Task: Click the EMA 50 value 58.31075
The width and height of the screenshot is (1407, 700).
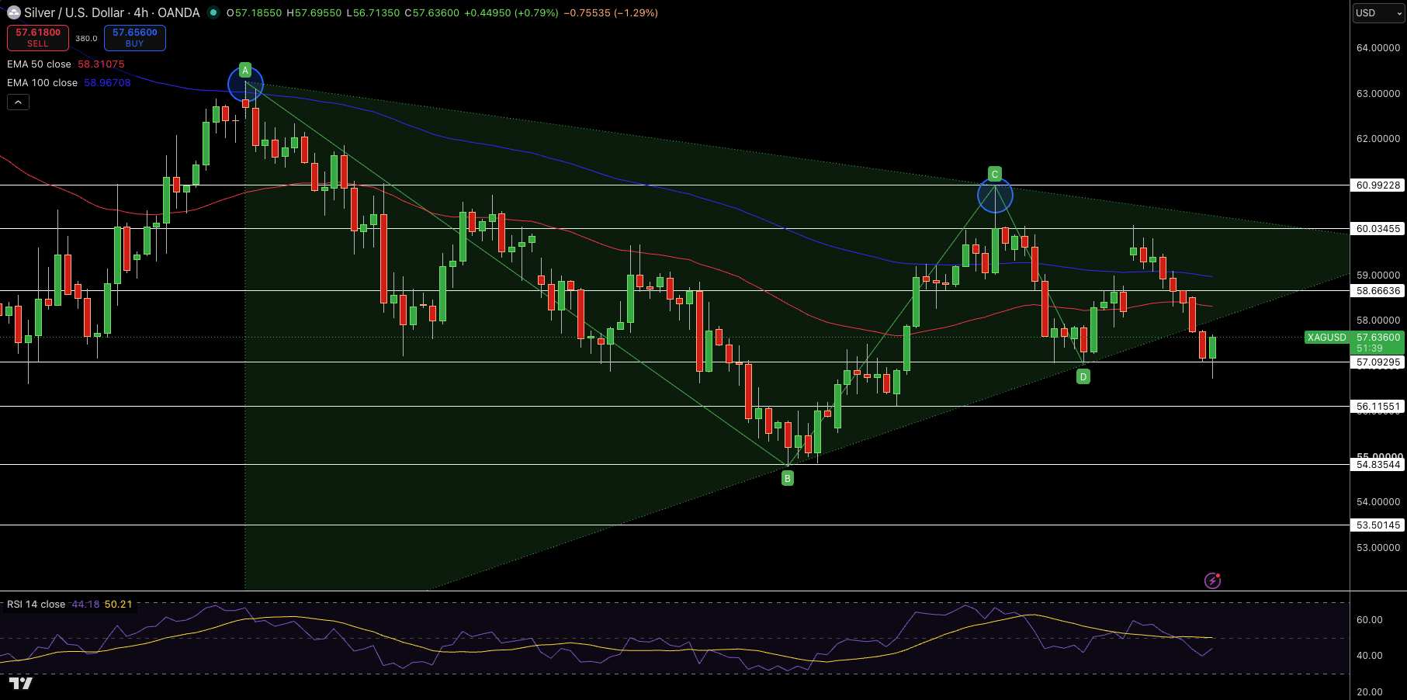Action: 101,64
